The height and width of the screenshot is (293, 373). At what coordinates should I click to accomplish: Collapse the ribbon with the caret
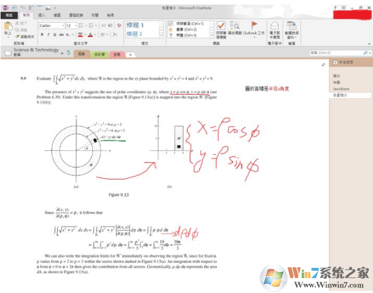coord(369,43)
